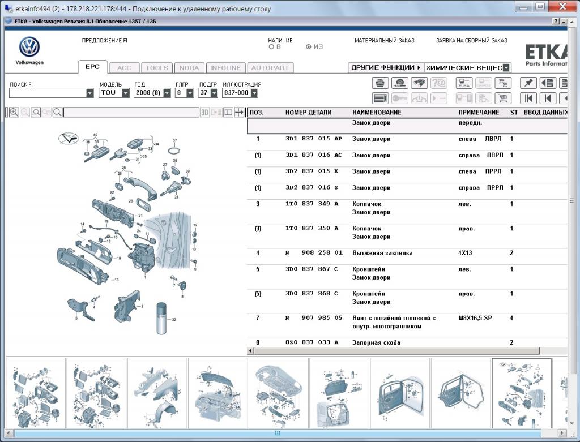The image size is (580, 442).
Task: Click the greyed-out computer-to-device transfer icon
Action: pyautogui.click(x=464, y=98)
